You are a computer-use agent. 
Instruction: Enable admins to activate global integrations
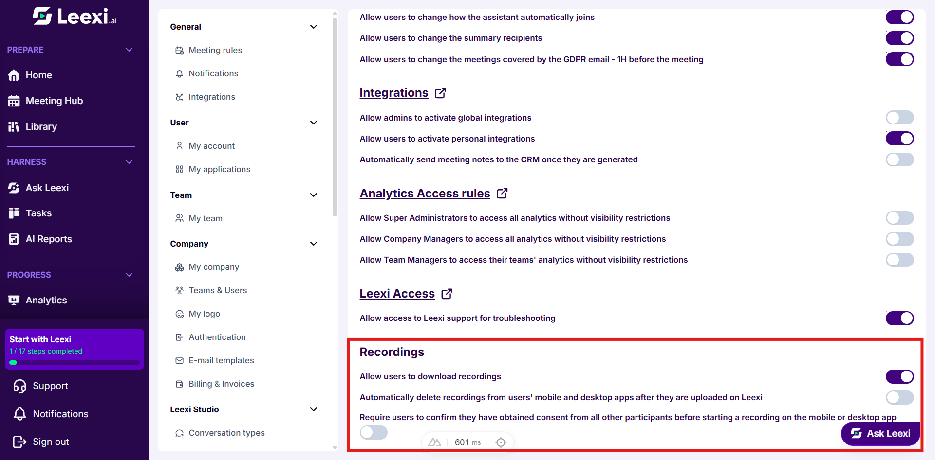coord(899,118)
